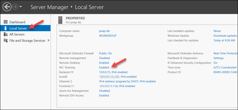Open NIC Teaming Enabled link
Image resolution: width=238 pixels, height=110 pixels.
[x=104, y=67]
